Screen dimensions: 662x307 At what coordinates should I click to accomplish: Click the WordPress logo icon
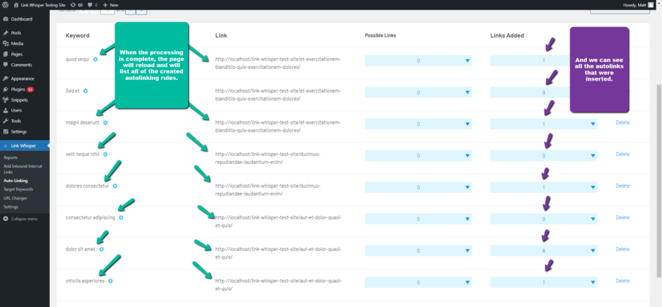[5, 5]
